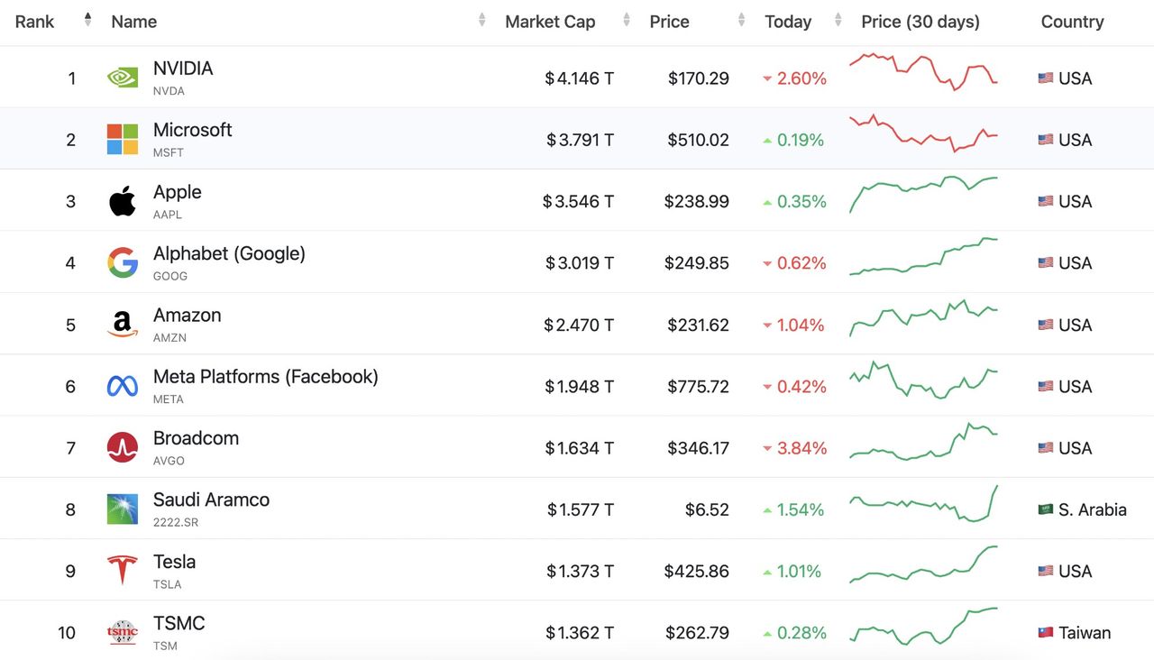
Task: Click the Taiwan flag for TSMC
Action: click(1046, 633)
